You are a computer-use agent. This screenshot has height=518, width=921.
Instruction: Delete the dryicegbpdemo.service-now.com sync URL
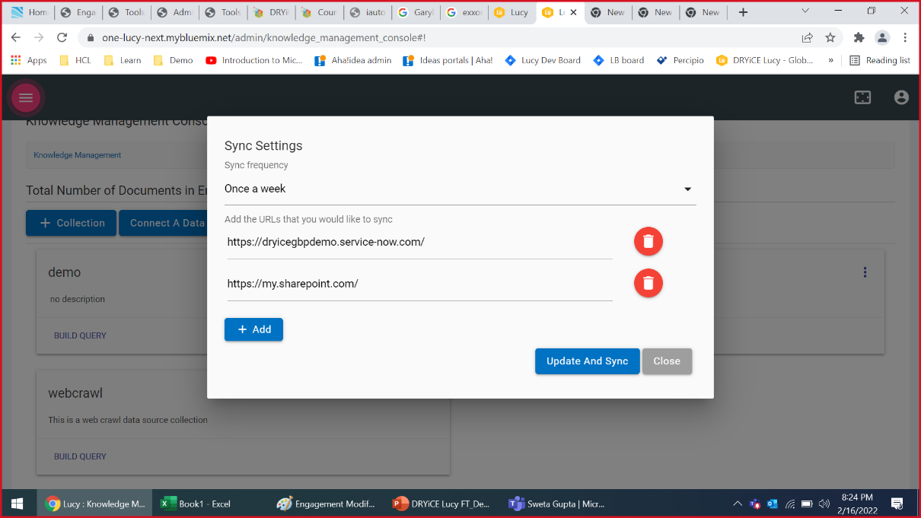click(648, 241)
